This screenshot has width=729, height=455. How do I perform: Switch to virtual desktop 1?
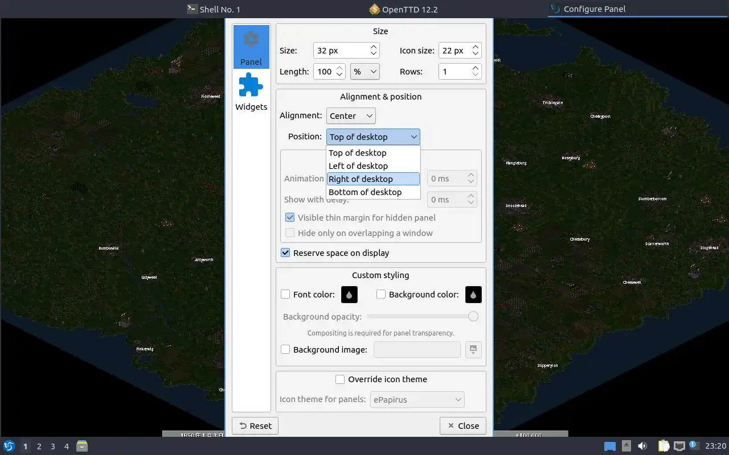[25, 446]
